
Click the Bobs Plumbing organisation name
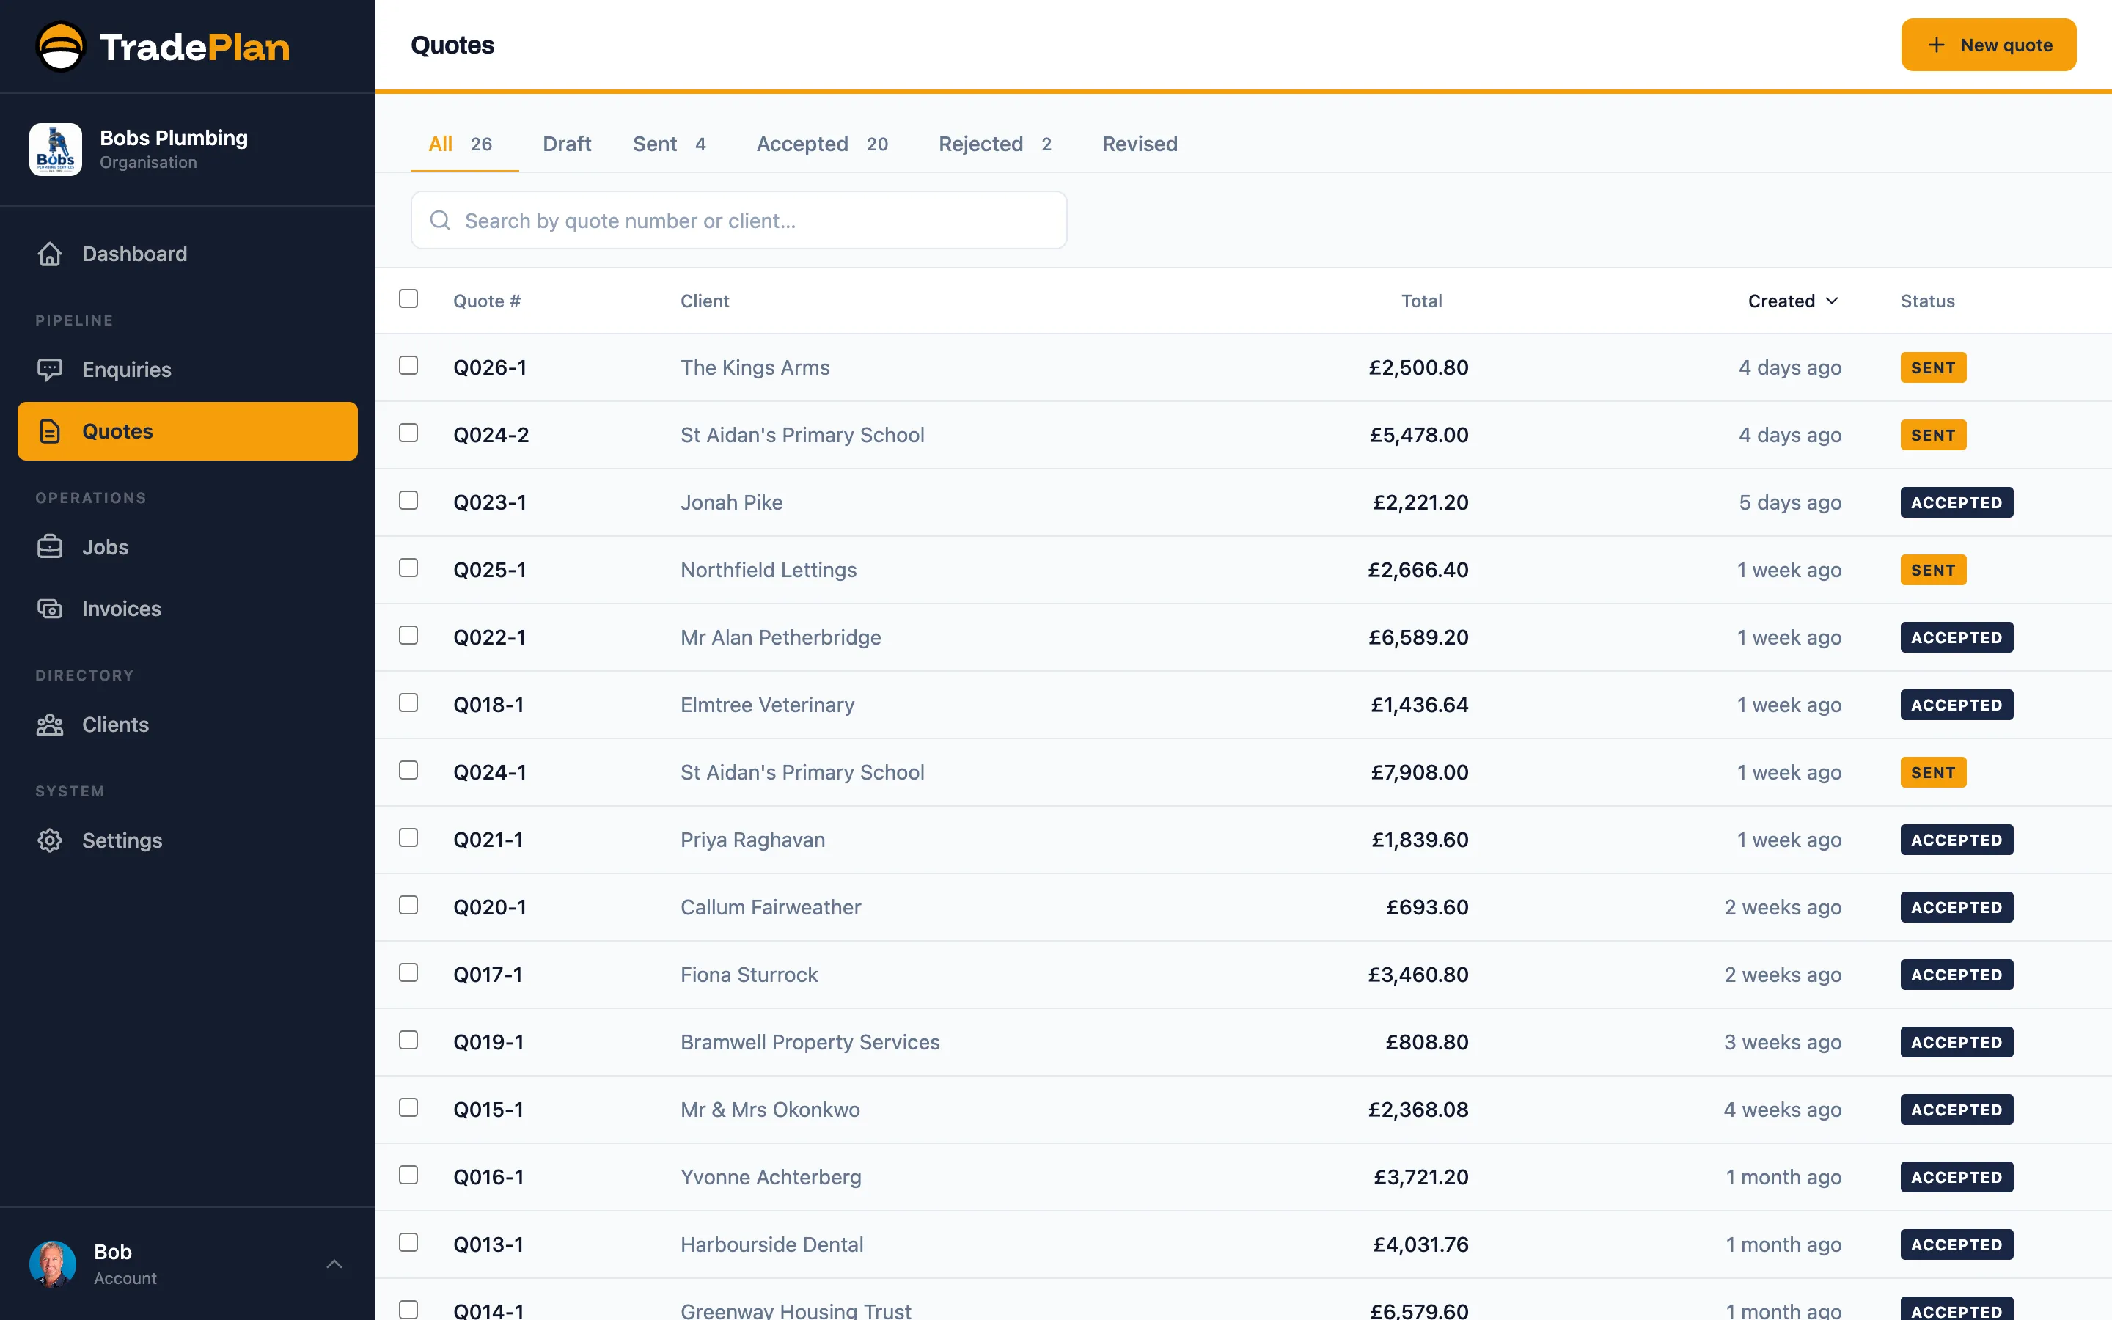174,138
